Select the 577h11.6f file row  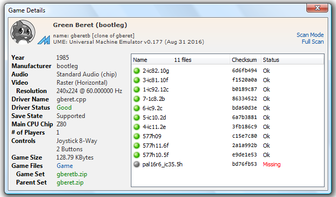pos(227,146)
